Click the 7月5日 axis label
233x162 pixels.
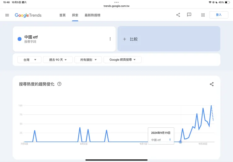pyautogui.click(x=24, y=144)
